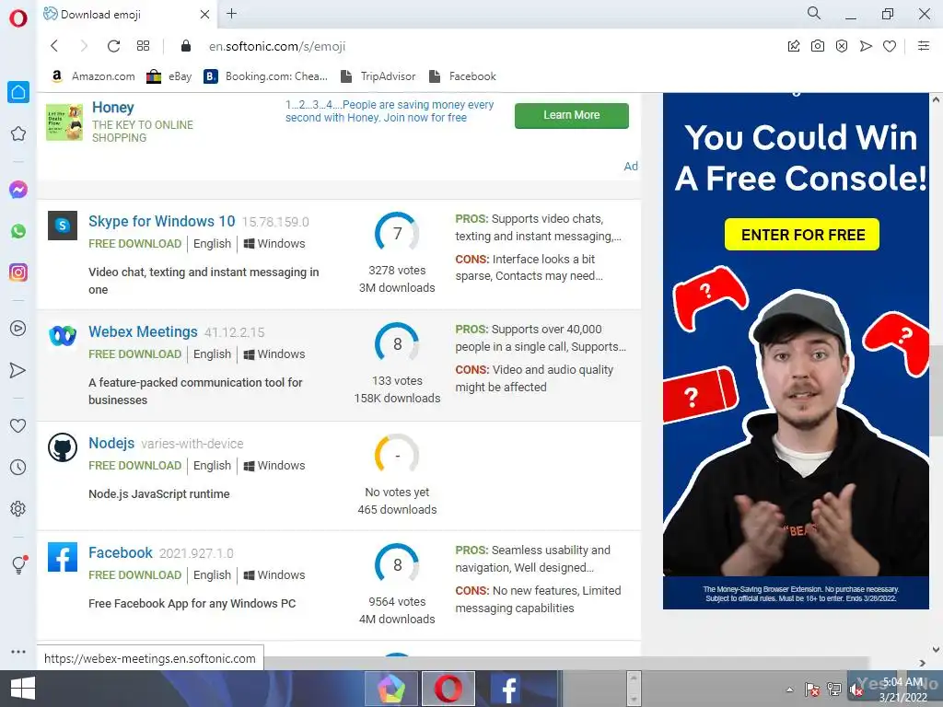Image resolution: width=943 pixels, height=707 pixels.
Task: Click ENTER FOR FREE ad button
Action: (802, 235)
